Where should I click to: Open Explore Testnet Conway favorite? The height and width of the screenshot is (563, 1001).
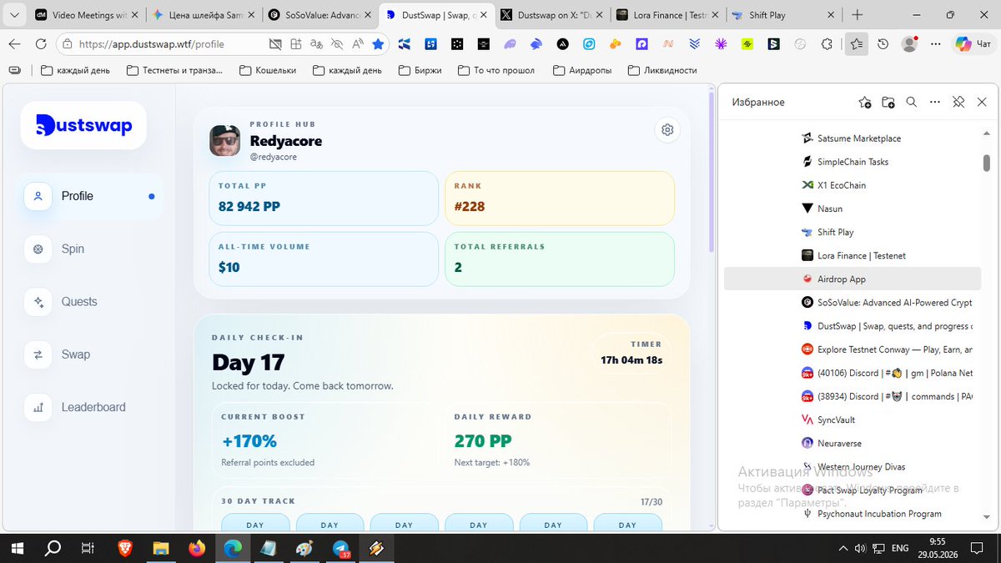853,349
